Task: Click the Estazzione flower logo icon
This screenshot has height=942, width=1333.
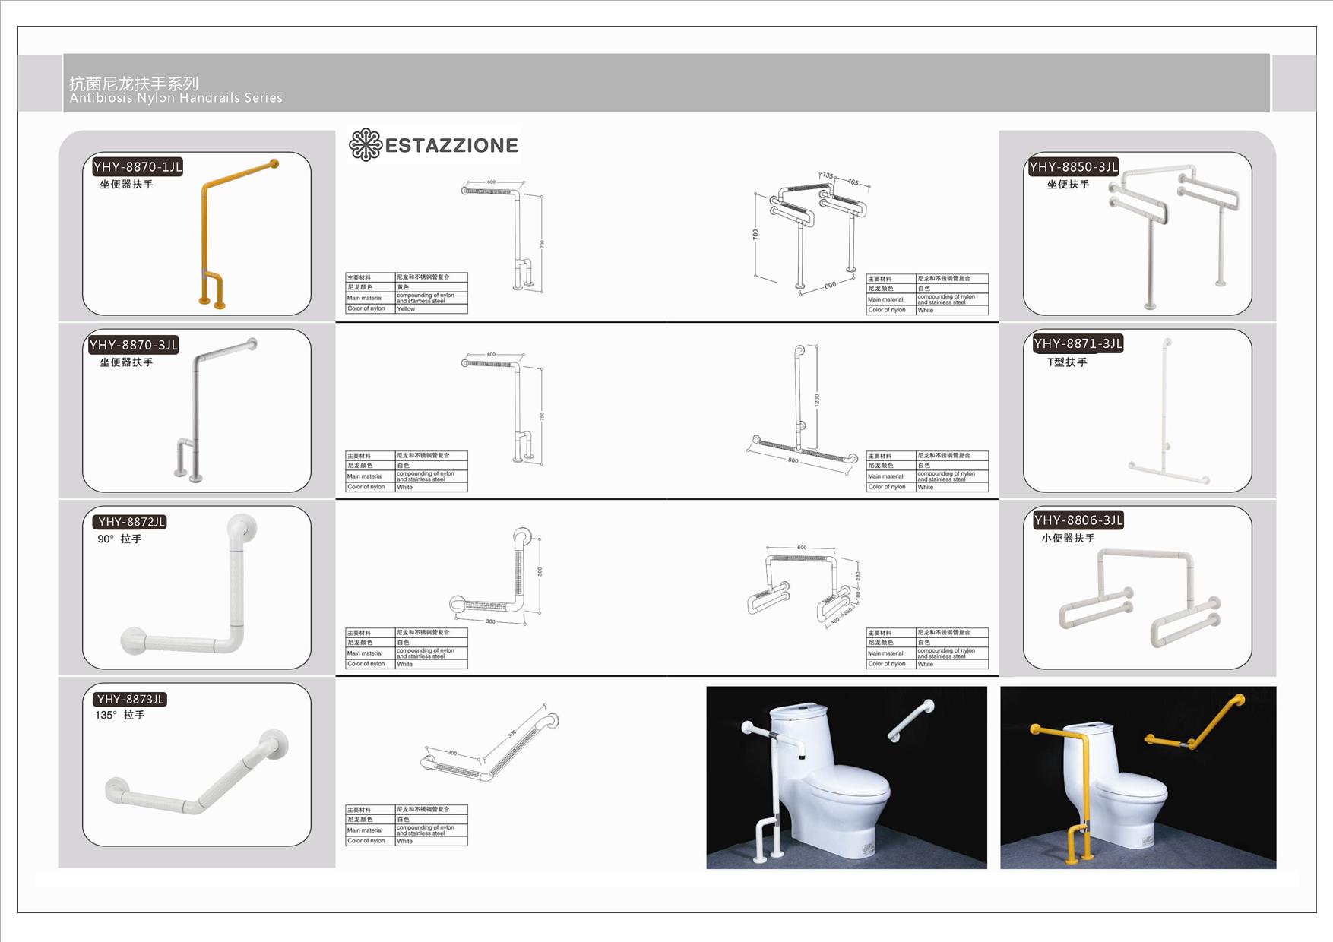Action: click(365, 144)
